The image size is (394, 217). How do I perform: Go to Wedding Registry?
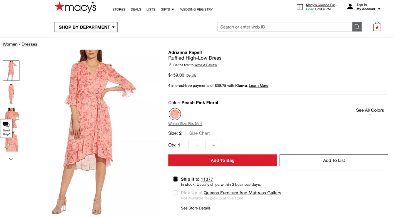[x=196, y=10]
